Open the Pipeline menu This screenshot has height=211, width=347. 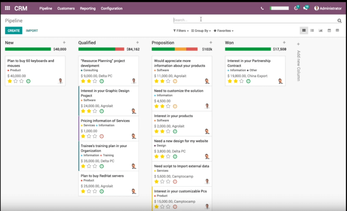coord(46,8)
